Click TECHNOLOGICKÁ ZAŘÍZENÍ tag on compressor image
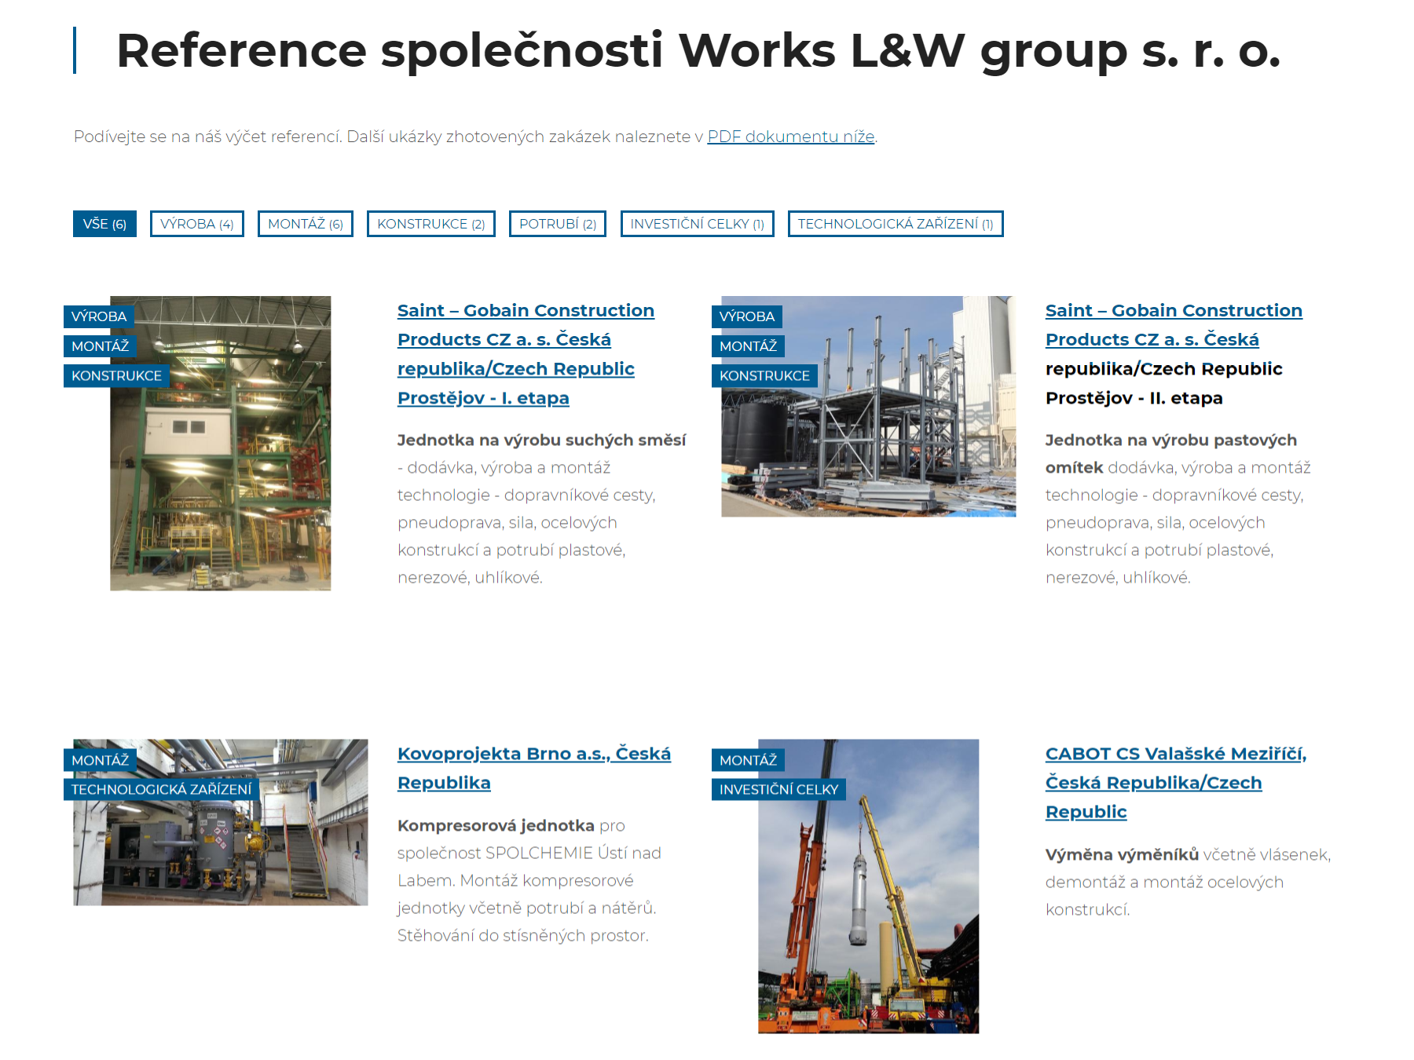The image size is (1414, 1060). 162,789
